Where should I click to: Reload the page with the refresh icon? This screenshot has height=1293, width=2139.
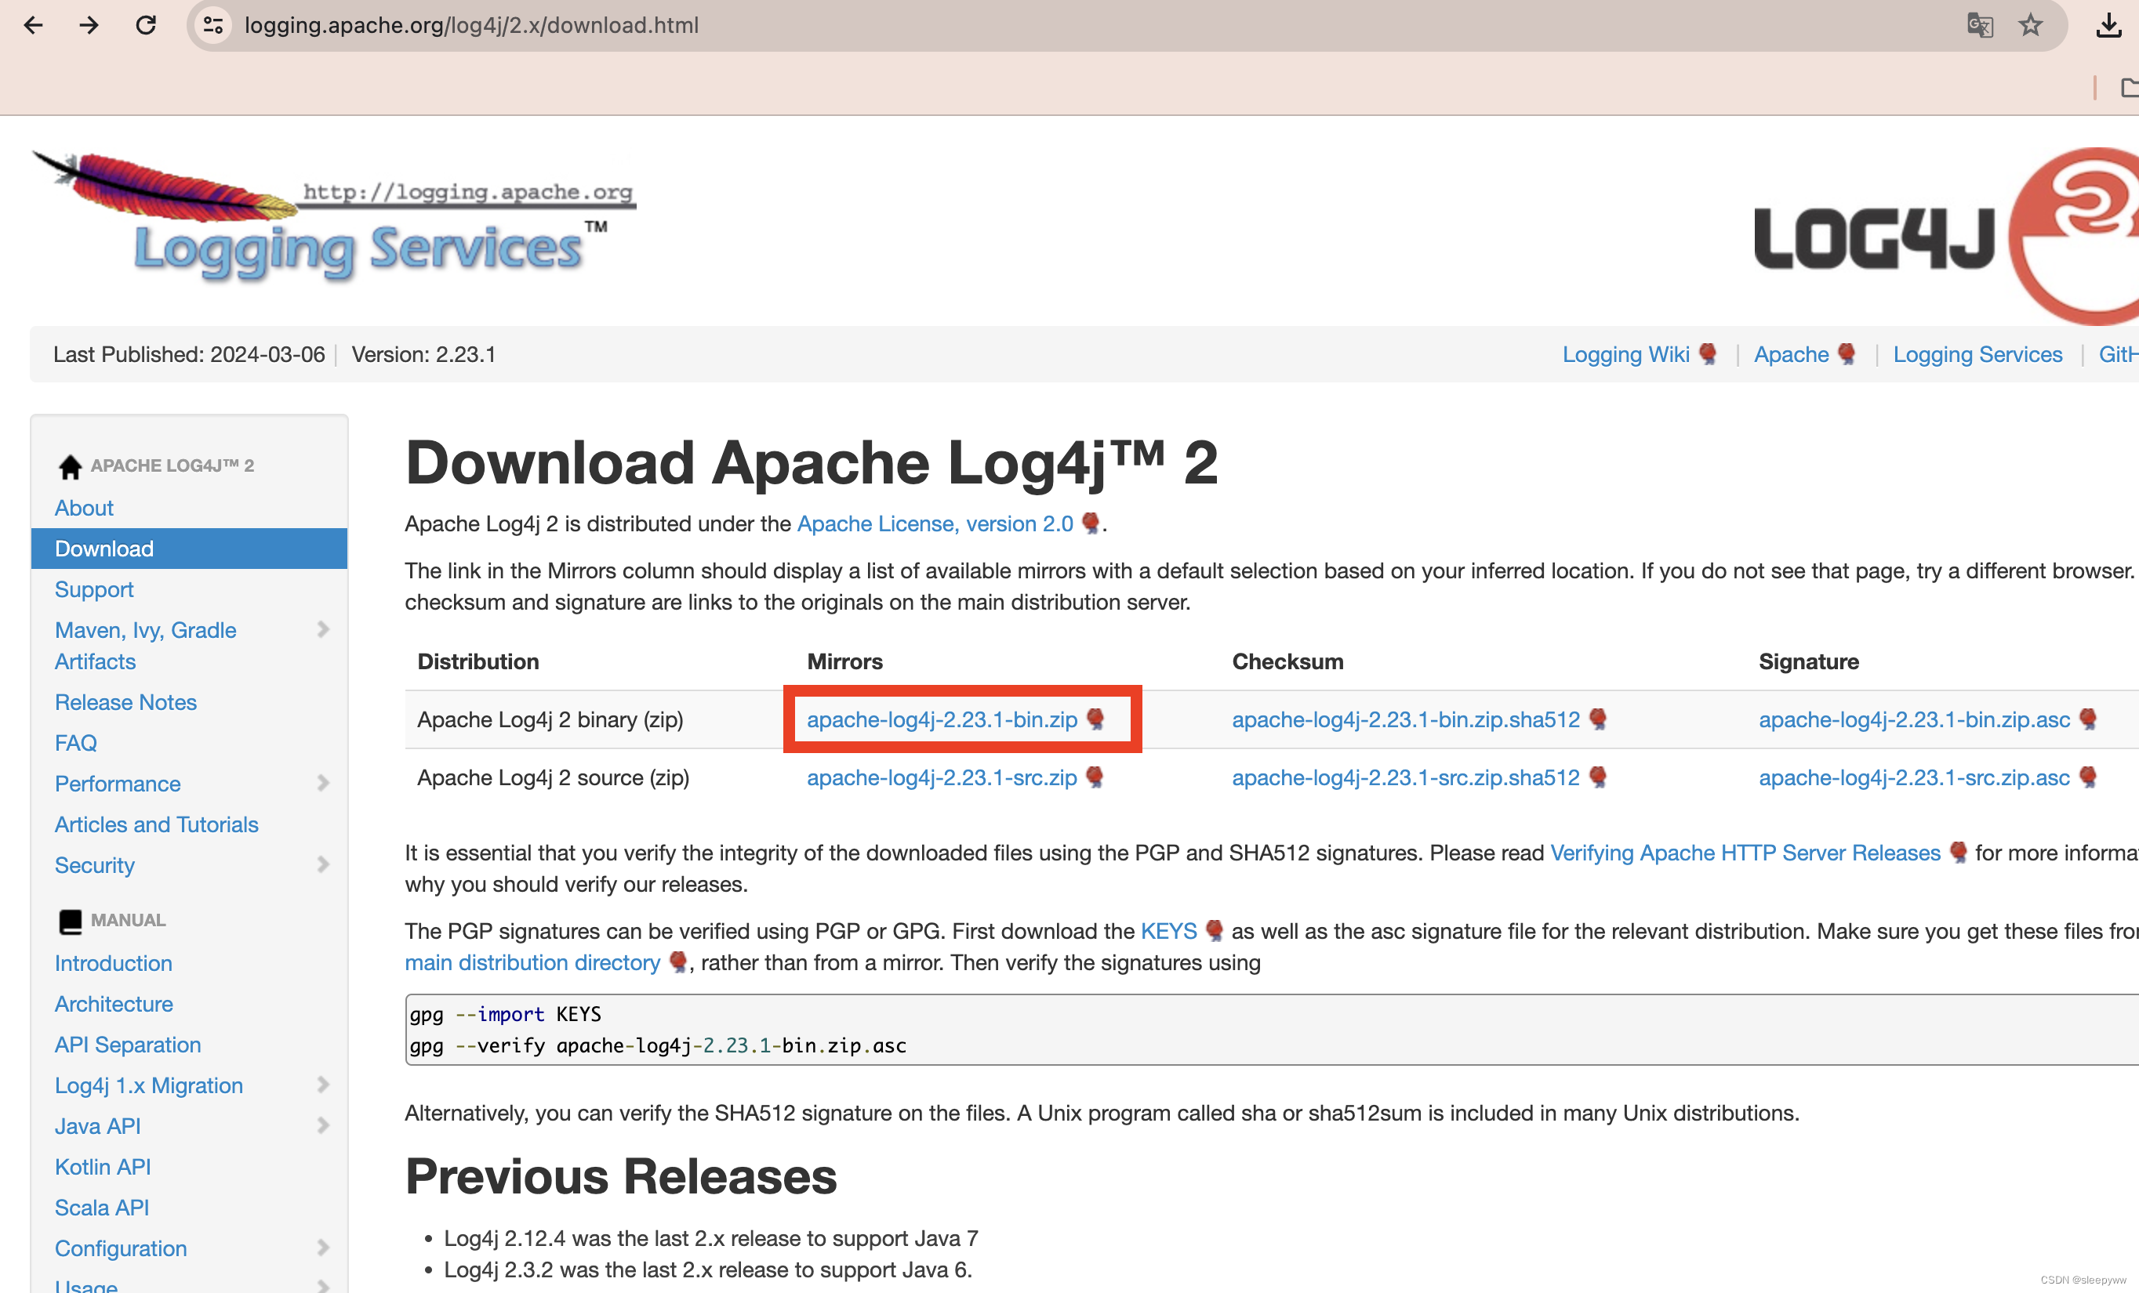pyautogui.click(x=146, y=25)
